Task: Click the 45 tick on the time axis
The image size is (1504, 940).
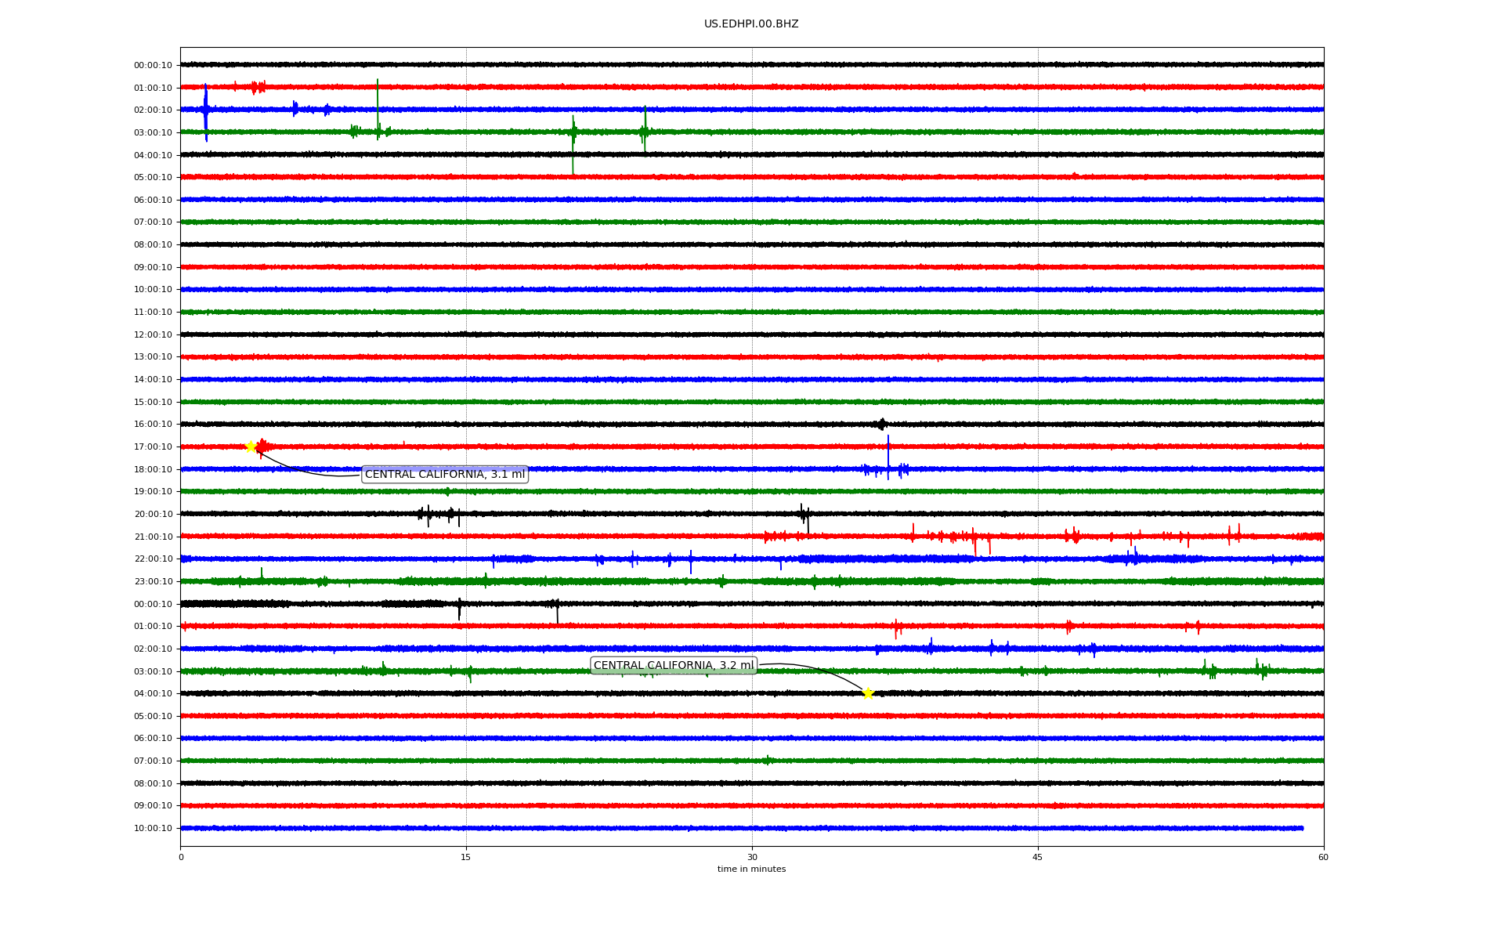Action: [1038, 857]
